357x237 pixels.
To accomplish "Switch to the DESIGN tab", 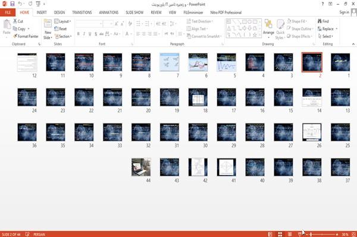I will click(x=59, y=12).
